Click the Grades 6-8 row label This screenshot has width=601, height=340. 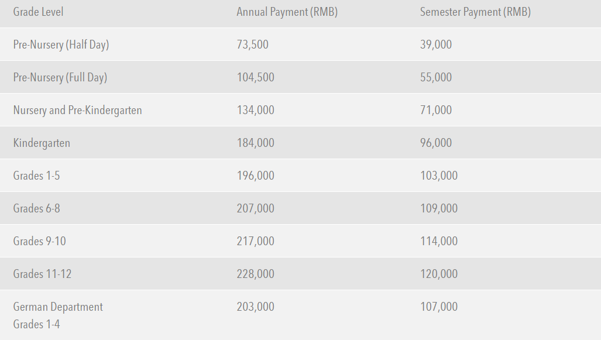(x=36, y=208)
